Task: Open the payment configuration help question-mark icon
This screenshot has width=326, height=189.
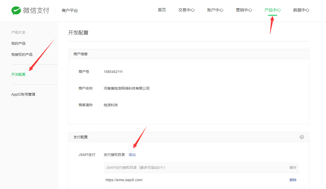Action: (x=302, y=137)
